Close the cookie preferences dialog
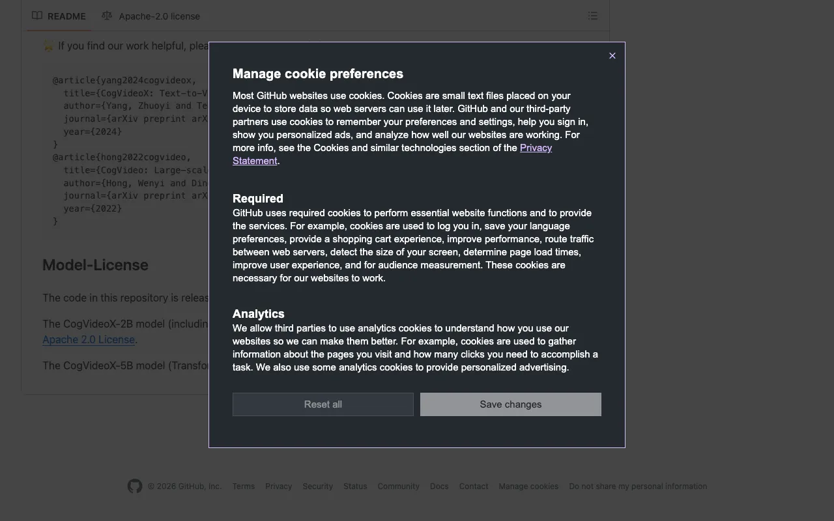The height and width of the screenshot is (521, 834). tap(612, 56)
